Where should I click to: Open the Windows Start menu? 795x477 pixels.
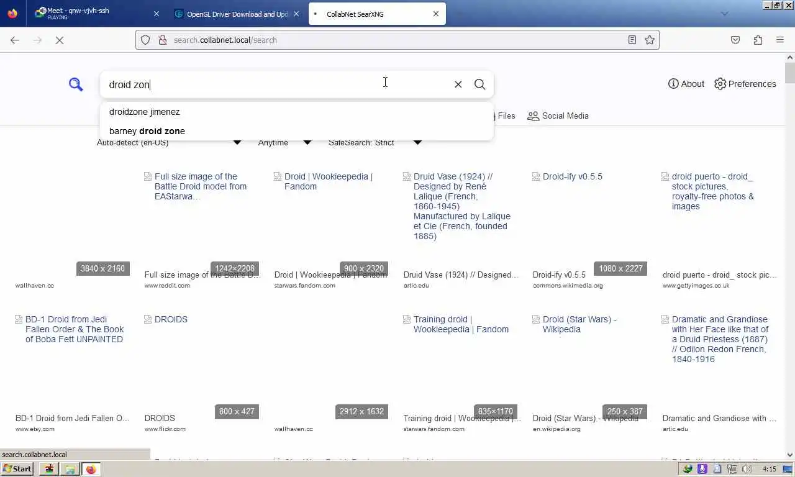click(17, 469)
